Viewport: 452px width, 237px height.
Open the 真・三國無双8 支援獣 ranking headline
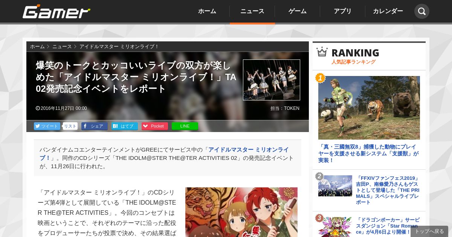[x=368, y=153]
